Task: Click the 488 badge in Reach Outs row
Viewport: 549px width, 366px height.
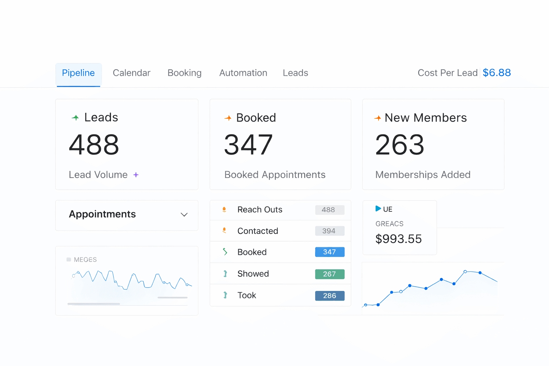Action: (330, 210)
